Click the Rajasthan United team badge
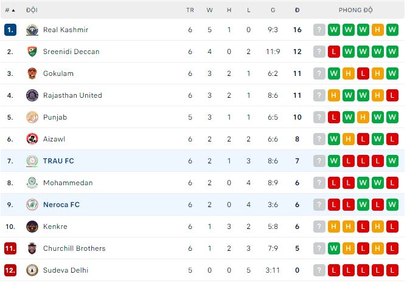This screenshot has height=283, width=407. click(x=32, y=95)
